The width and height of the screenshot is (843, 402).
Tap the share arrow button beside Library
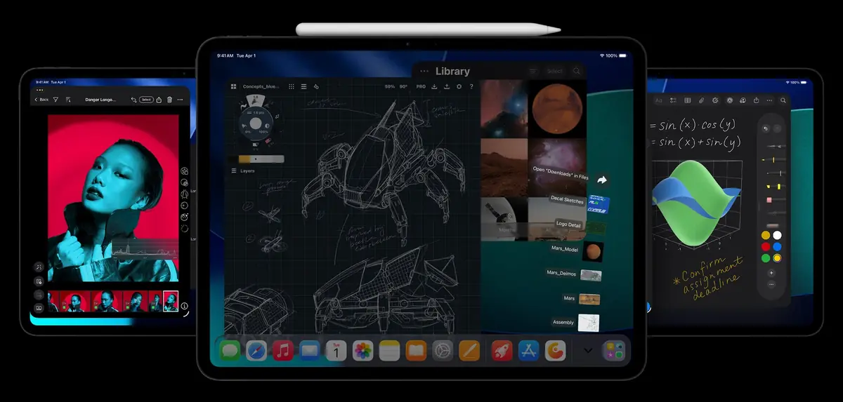click(x=601, y=180)
